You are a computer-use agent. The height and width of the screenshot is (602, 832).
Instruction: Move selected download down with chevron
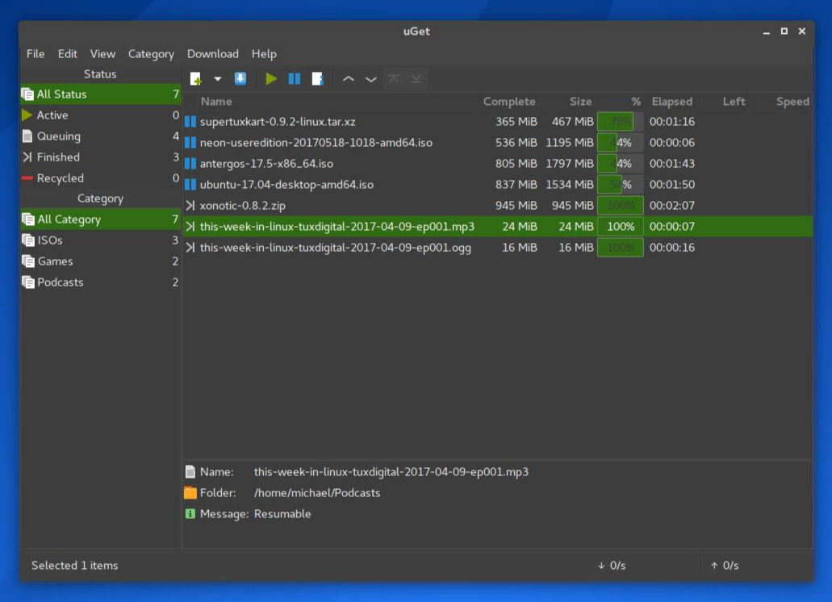click(x=371, y=79)
